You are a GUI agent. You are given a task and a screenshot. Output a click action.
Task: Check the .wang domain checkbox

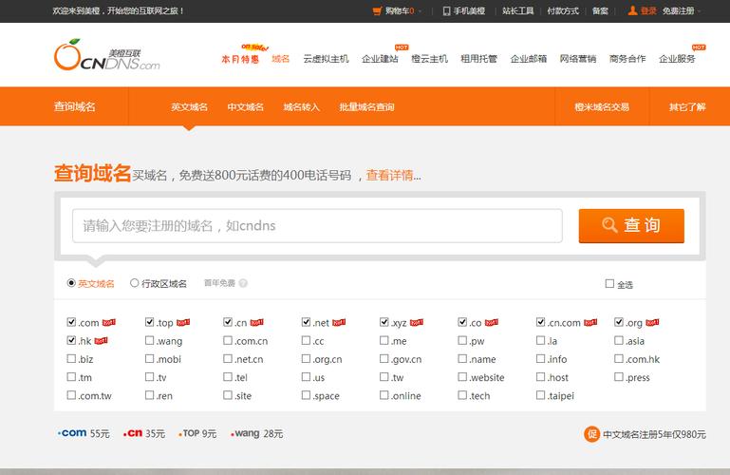point(150,341)
